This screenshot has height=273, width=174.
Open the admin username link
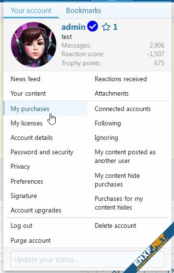point(74,27)
